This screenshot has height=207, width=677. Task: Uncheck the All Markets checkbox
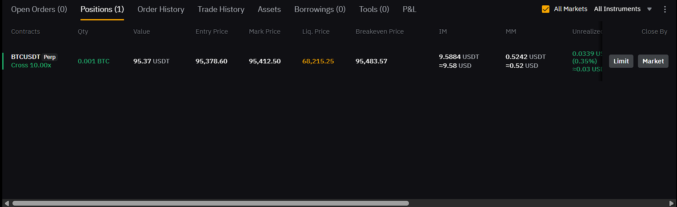click(546, 9)
